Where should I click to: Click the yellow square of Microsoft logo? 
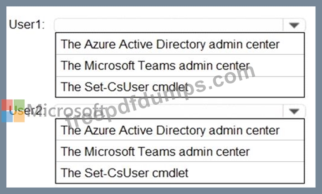[x=19, y=117]
